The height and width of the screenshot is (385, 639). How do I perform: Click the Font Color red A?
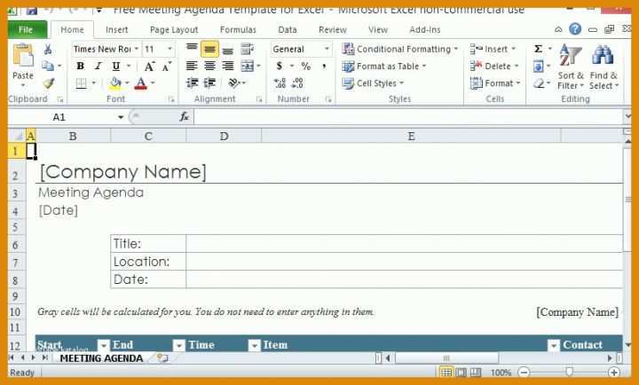click(x=141, y=83)
